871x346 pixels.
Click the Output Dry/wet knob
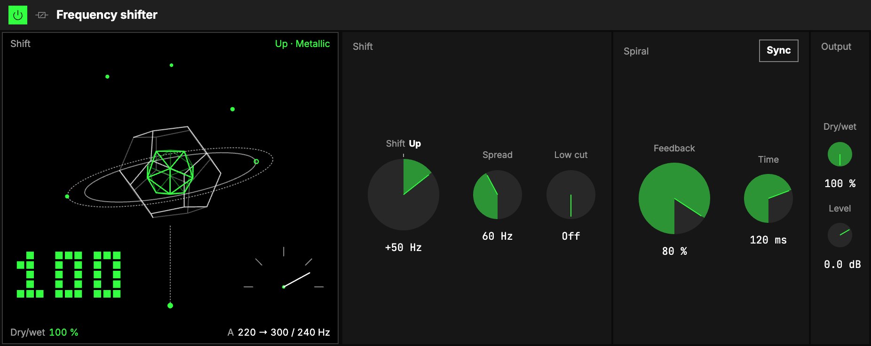coord(840,154)
